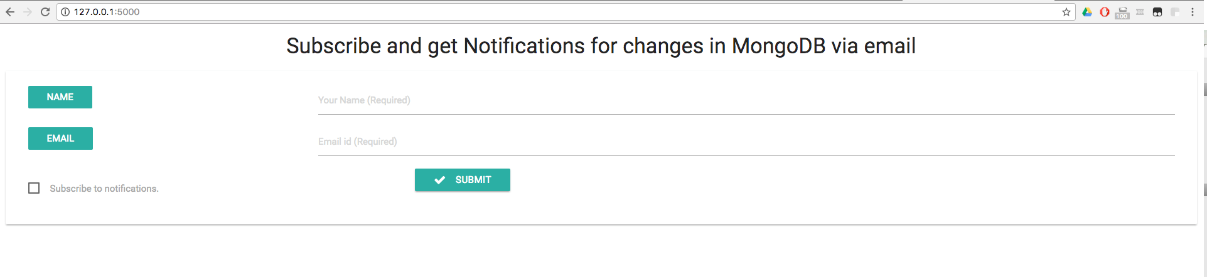Click the teal NAME button
1207x277 pixels.
[x=60, y=97]
